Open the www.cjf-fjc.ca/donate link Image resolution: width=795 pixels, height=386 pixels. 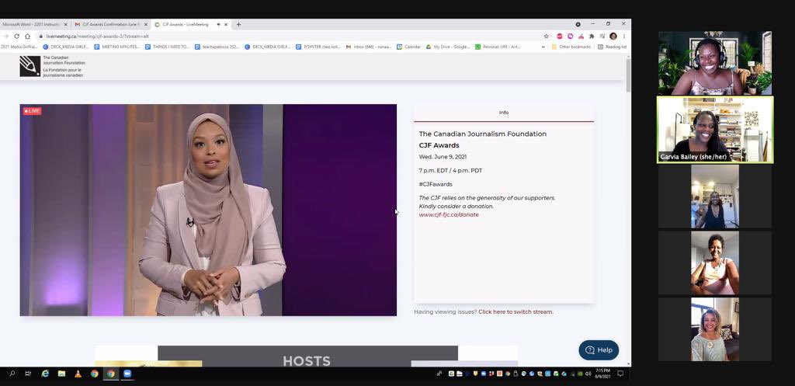(449, 214)
